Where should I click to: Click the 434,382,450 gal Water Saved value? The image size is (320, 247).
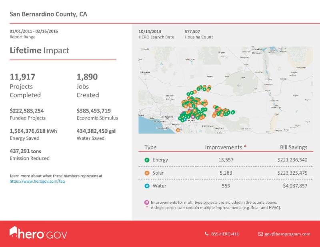pos(96,131)
